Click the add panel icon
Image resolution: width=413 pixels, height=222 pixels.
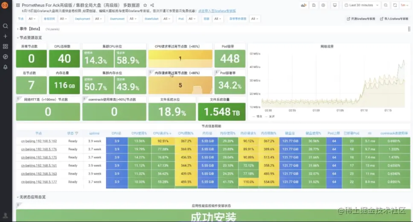point(304,5)
